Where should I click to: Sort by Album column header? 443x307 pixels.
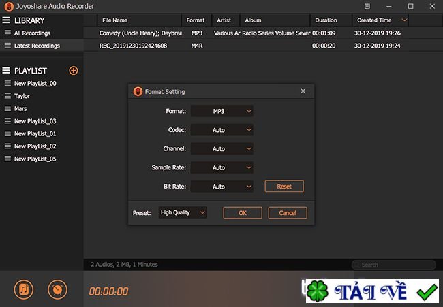275,20
